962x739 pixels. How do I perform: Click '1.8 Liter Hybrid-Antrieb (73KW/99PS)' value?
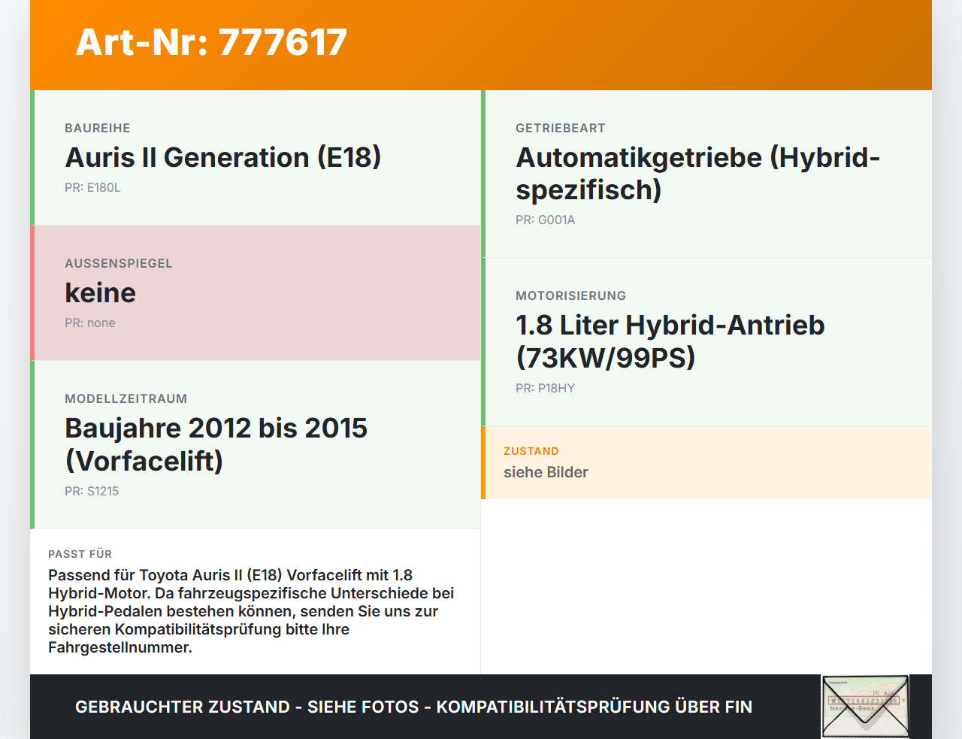(670, 341)
